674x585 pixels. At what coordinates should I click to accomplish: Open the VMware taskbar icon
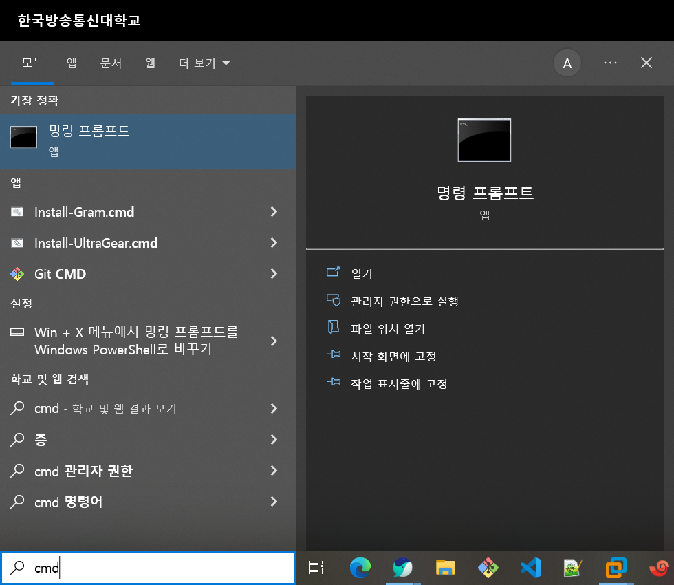point(616,568)
